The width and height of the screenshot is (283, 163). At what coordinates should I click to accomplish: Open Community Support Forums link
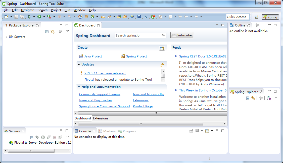click(x=100, y=94)
